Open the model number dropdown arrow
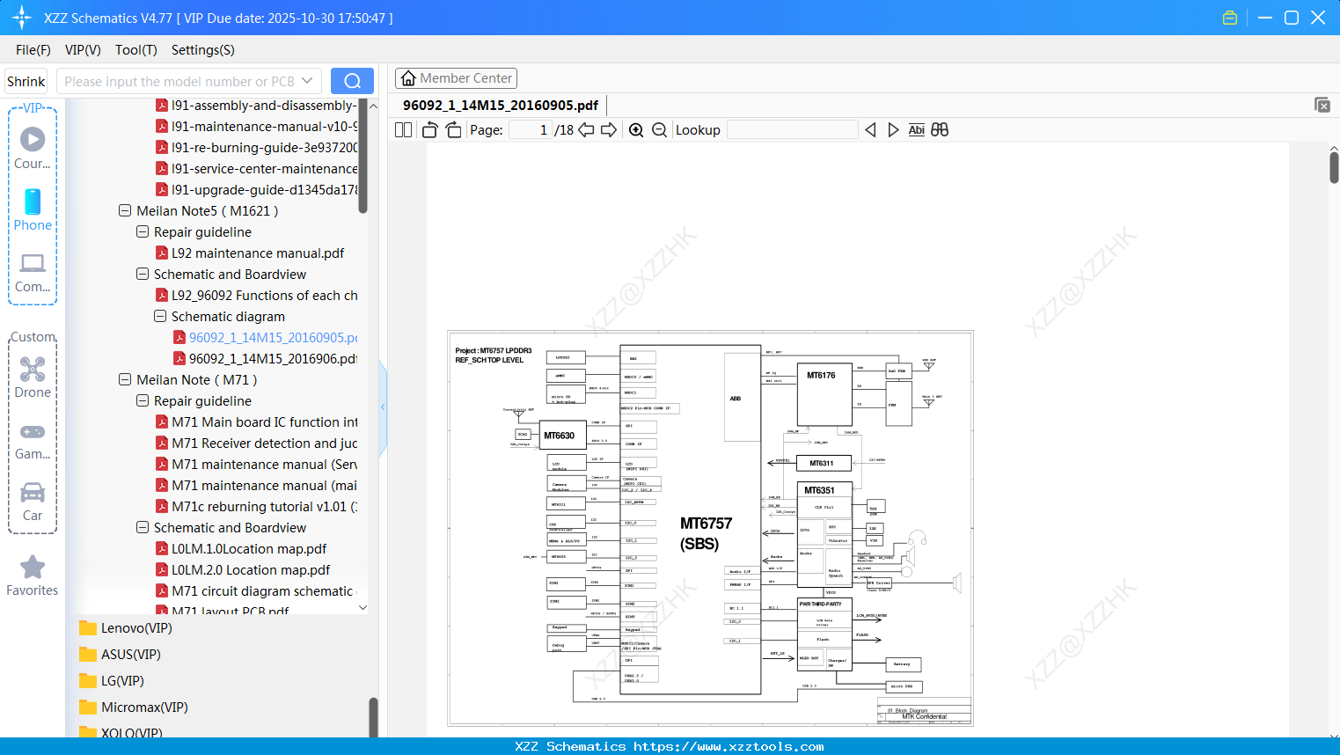Image resolution: width=1340 pixels, height=755 pixels. (307, 81)
